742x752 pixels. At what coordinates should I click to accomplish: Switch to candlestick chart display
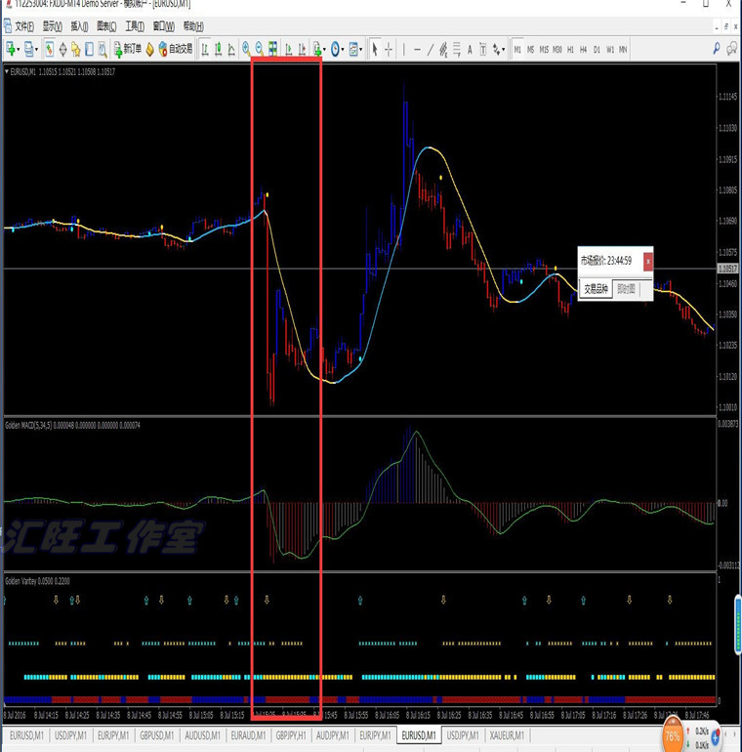tap(218, 49)
